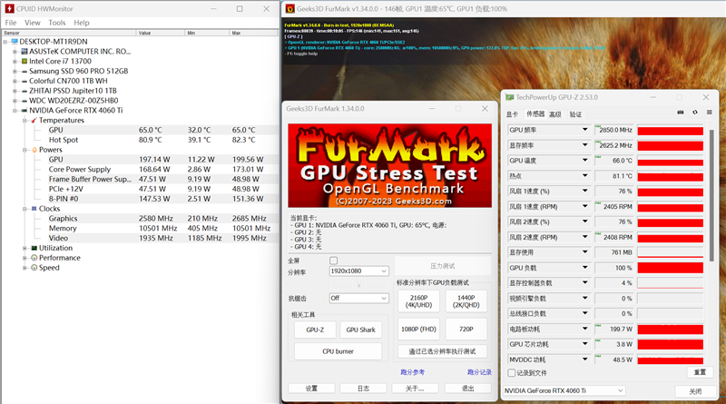The image size is (726, 404).
Task: Open the GPU 频率 sensor dropdown arrow
Action: [x=584, y=130]
